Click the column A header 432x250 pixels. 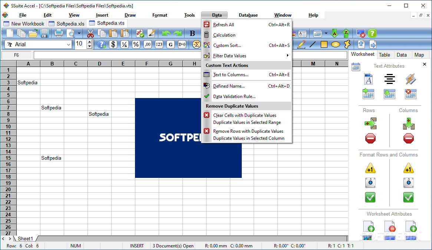pos(29,64)
